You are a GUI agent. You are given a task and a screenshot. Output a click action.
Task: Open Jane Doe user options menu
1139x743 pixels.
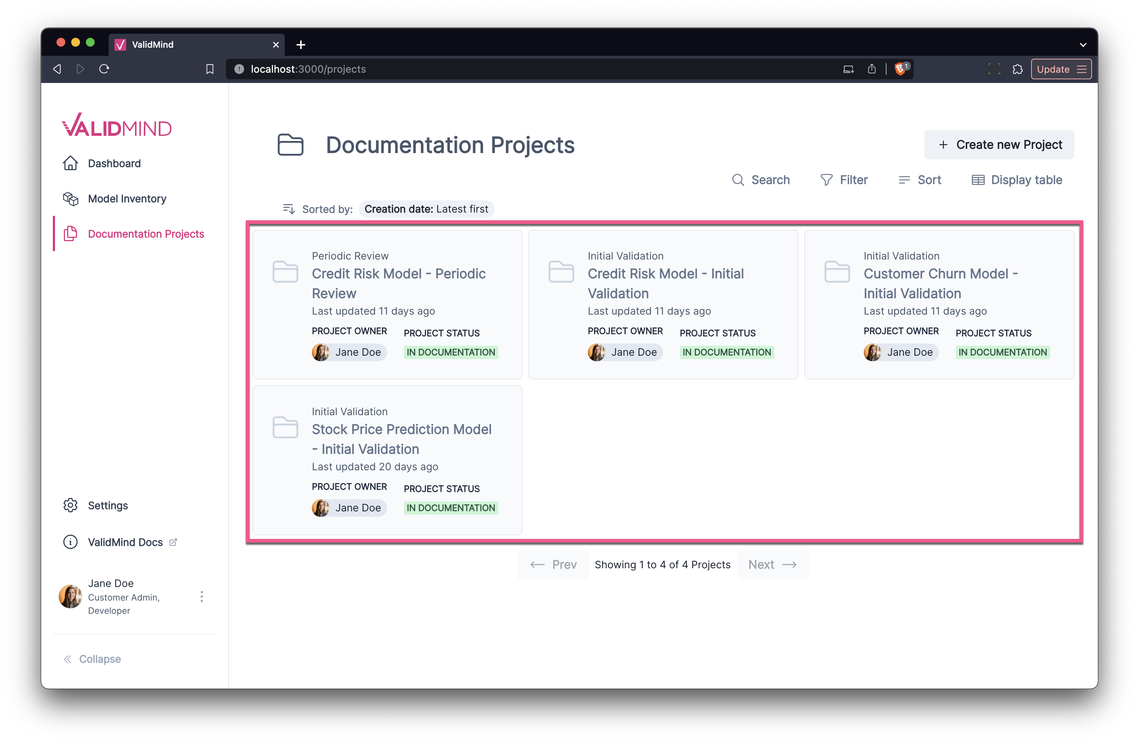(201, 597)
